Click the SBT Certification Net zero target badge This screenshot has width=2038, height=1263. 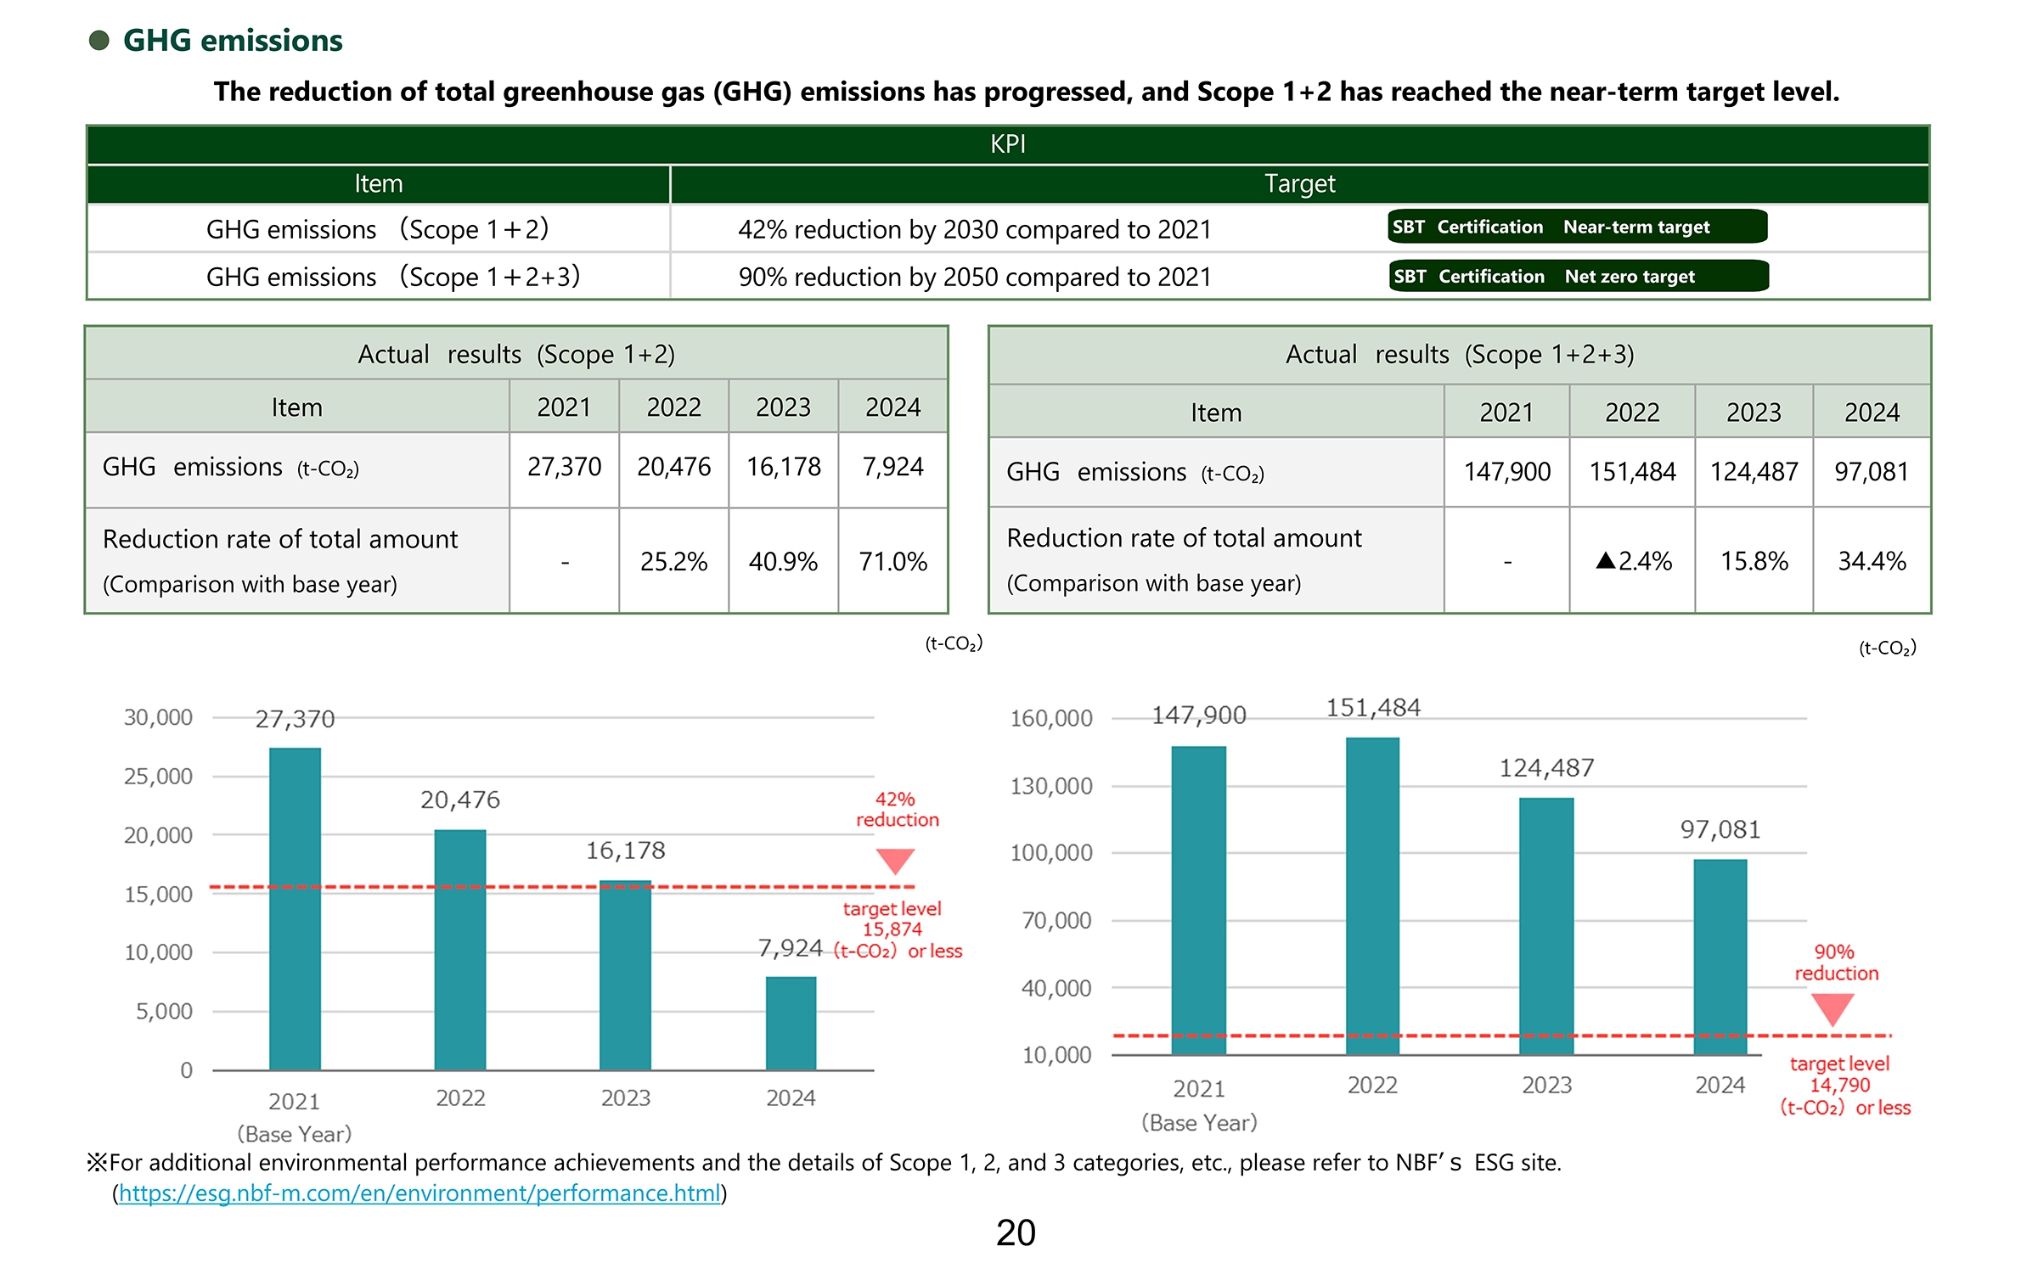click(x=1579, y=276)
